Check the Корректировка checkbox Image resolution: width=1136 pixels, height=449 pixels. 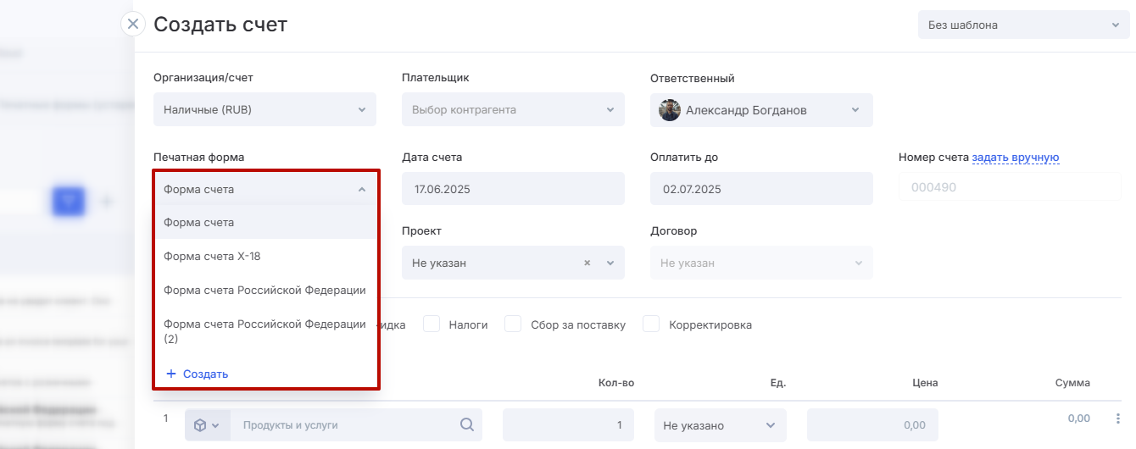point(651,324)
